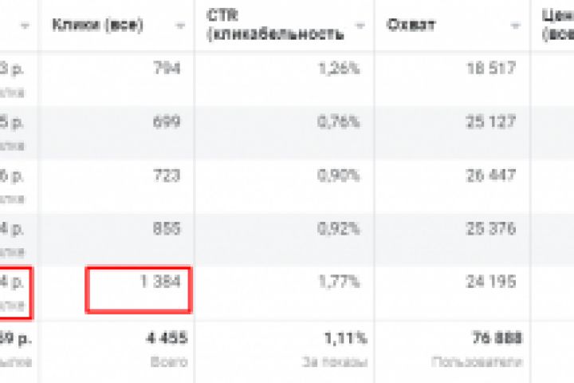The image size is (574, 383).
Task: Sort by the Охват column header
Action: (411, 26)
